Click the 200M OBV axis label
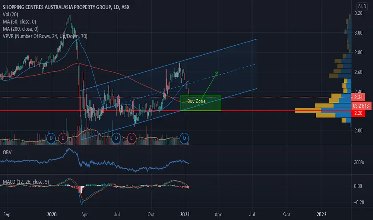The width and height of the screenshot is (373, 220). tap(359, 162)
